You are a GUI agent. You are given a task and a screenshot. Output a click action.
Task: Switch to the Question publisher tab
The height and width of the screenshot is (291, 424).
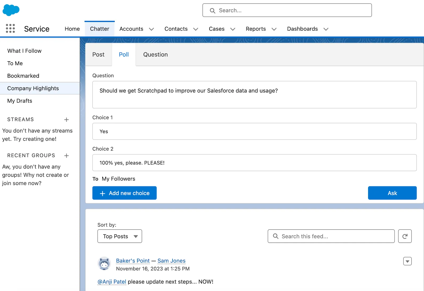[x=156, y=55]
